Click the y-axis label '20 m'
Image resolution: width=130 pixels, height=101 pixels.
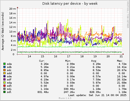(13, 9)
